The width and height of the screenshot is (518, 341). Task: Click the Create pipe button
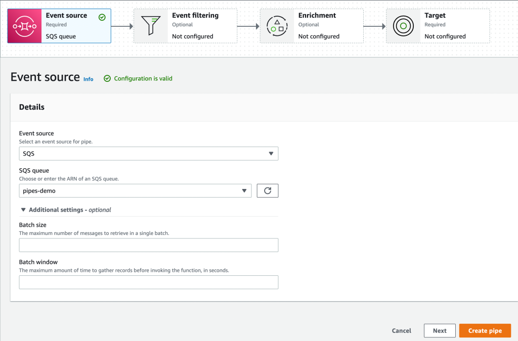click(x=485, y=330)
